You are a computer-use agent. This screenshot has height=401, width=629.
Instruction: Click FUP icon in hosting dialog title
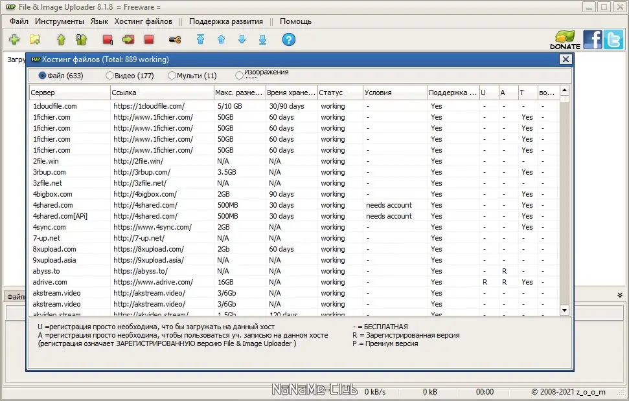[35, 60]
